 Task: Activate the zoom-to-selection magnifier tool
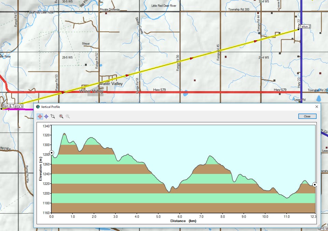pyautogui.click(x=53, y=116)
